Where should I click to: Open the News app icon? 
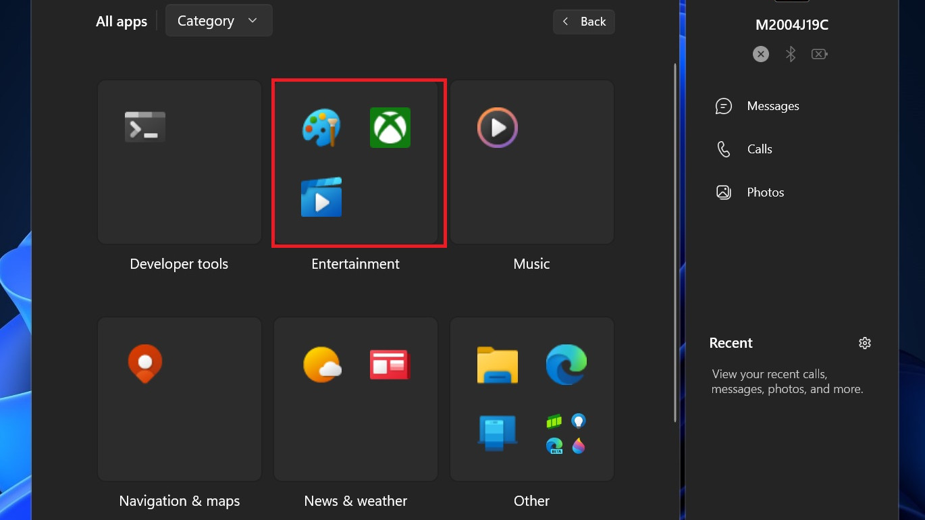(x=390, y=365)
